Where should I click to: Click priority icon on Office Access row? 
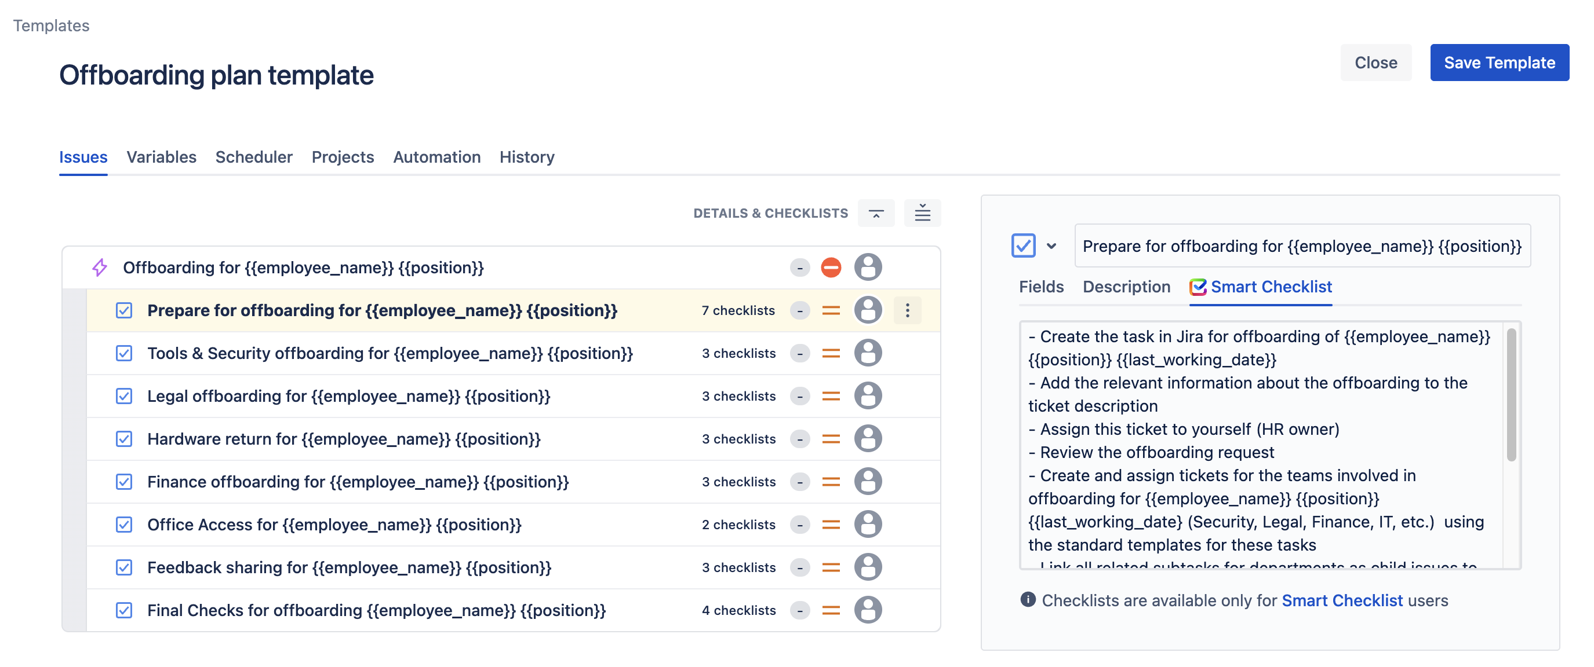point(831,524)
